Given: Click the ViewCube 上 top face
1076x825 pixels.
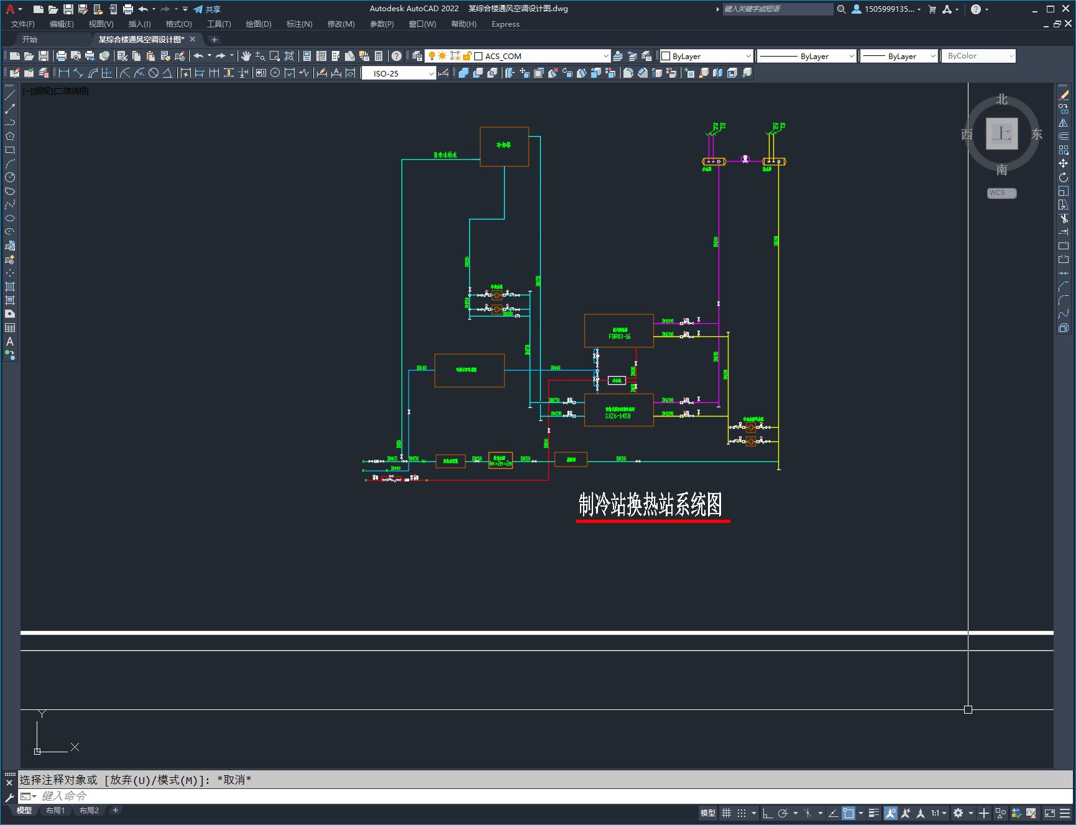Looking at the screenshot, I should coord(1001,133).
